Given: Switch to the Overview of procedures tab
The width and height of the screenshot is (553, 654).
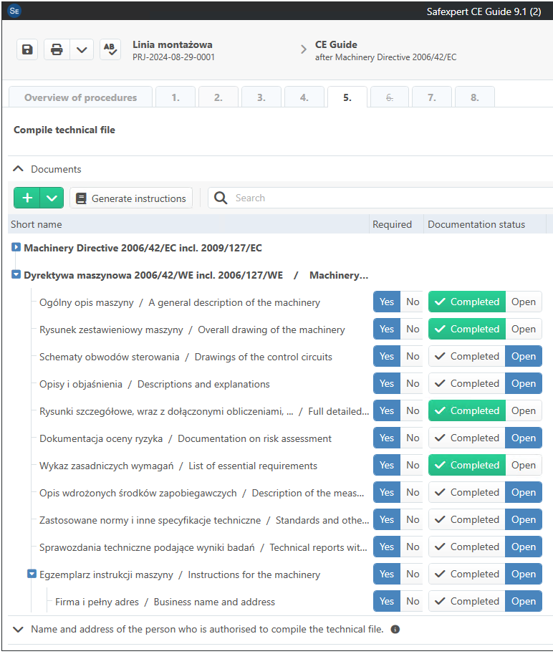Looking at the screenshot, I should point(80,98).
